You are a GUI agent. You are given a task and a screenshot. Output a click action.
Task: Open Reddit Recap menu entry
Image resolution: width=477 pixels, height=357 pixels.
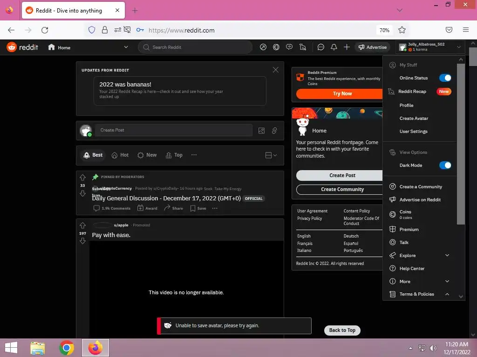pos(420,92)
